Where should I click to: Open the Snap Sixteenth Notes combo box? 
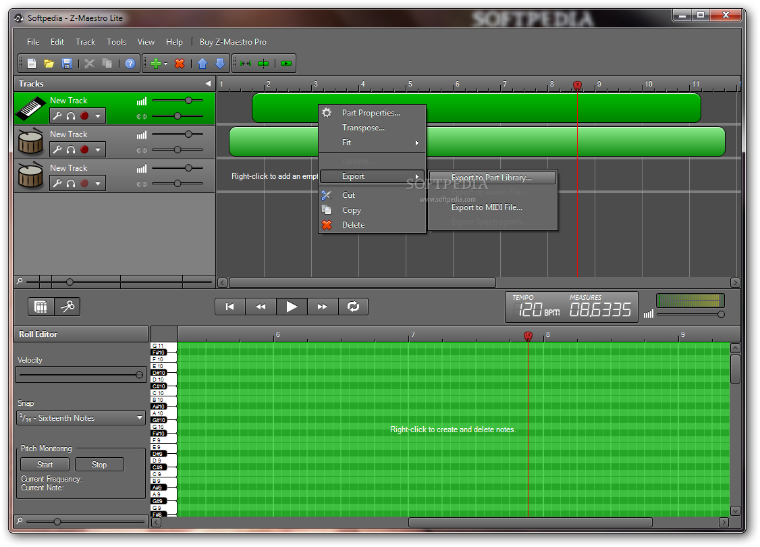tap(81, 417)
